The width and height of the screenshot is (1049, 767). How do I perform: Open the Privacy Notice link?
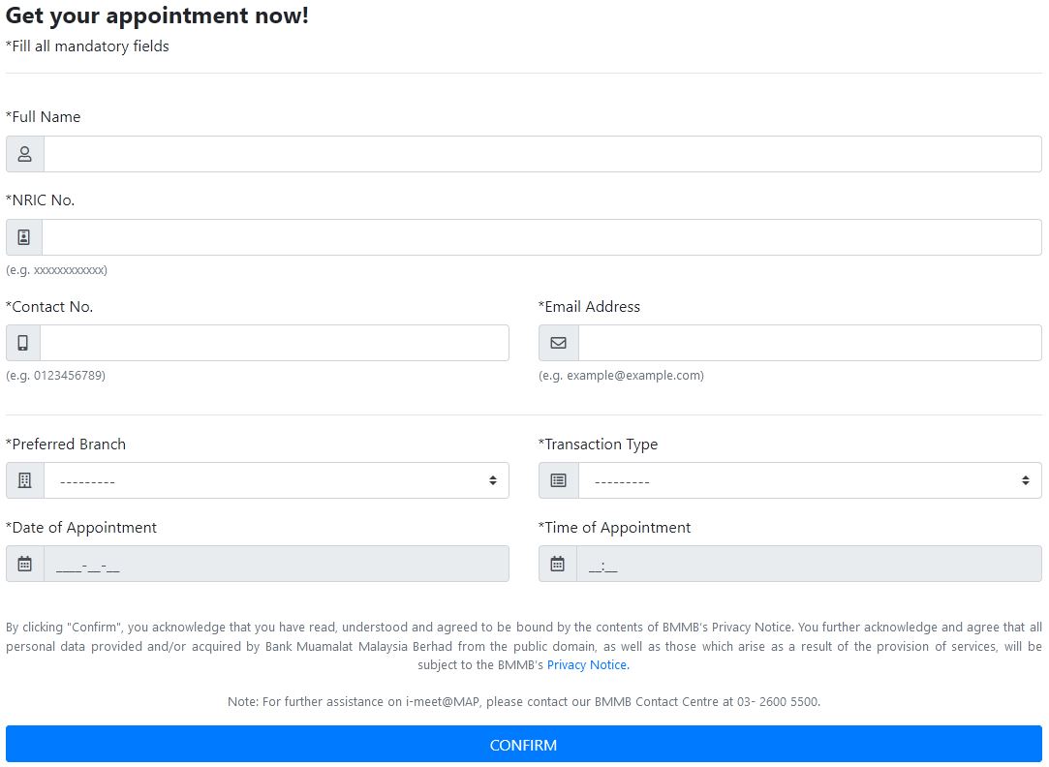click(x=587, y=665)
